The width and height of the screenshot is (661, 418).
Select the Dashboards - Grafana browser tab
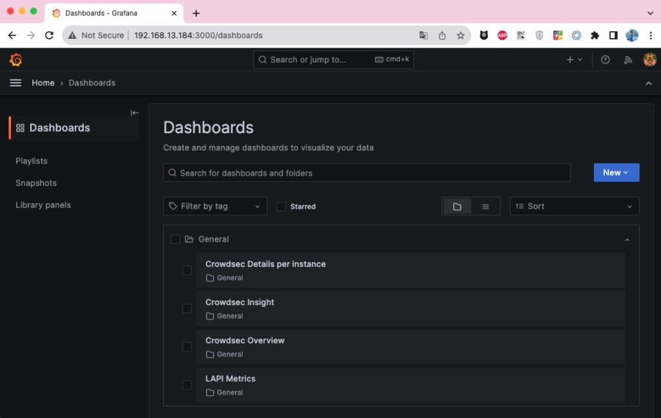114,13
